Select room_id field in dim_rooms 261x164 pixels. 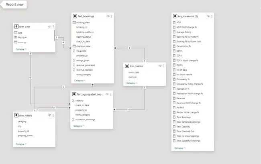pos(133,77)
